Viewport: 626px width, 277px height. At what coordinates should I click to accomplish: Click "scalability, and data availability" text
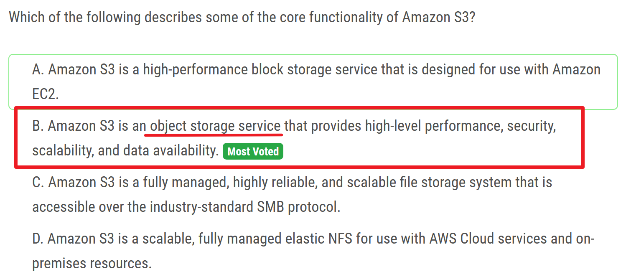tap(125, 150)
